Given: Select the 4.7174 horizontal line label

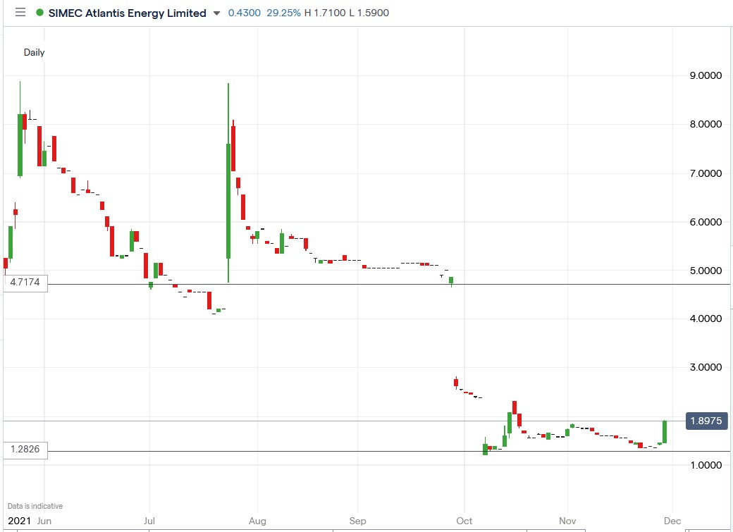Looking at the screenshot, I should pyautogui.click(x=25, y=283).
